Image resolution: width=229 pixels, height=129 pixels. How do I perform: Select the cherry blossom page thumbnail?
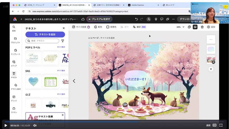tap(211, 60)
